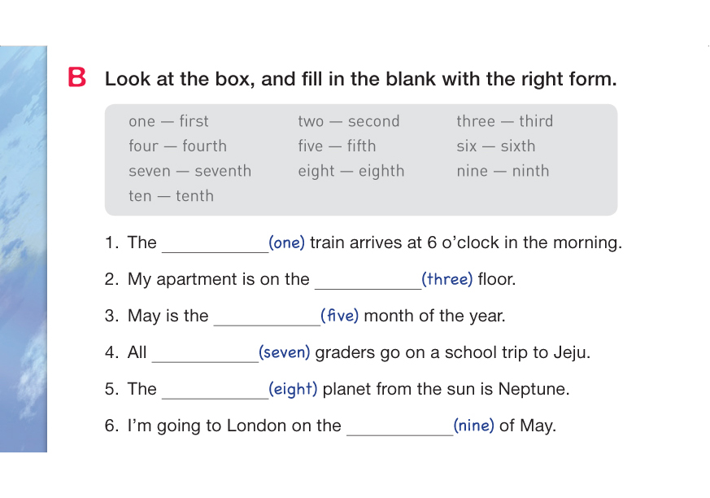
Task: Click "three — third" in the word box
Action: (x=504, y=121)
